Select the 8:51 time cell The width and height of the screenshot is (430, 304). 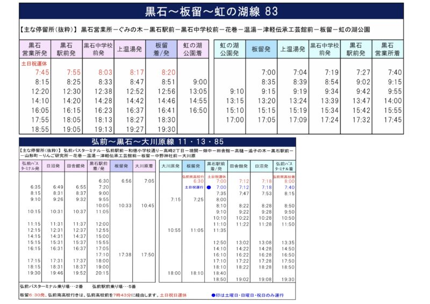(168, 82)
